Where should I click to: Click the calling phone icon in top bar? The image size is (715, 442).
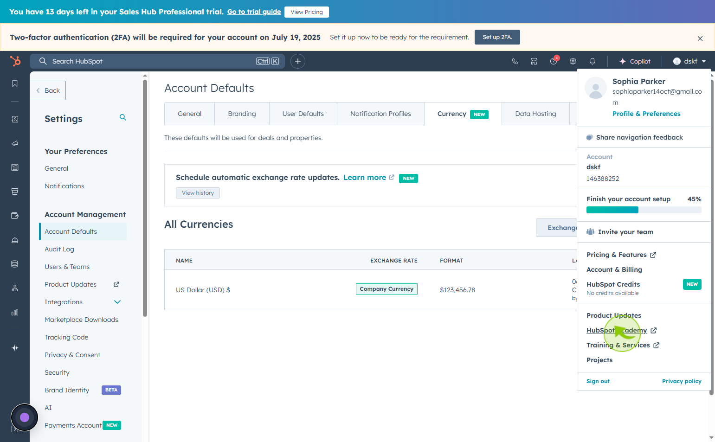(515, 61)
